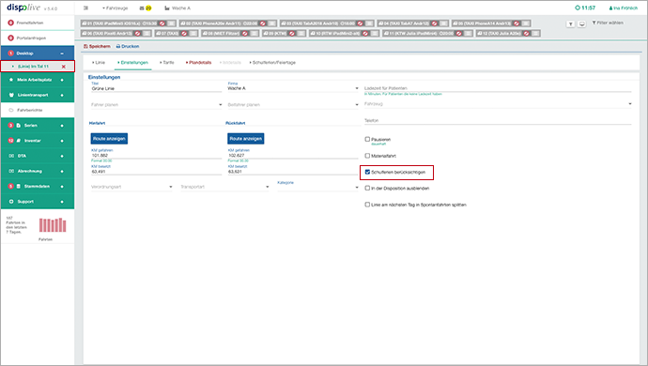Switch to the Linie tab
Image resolution: width=648 pixels, height=366 pixels.
coord(99,62)
